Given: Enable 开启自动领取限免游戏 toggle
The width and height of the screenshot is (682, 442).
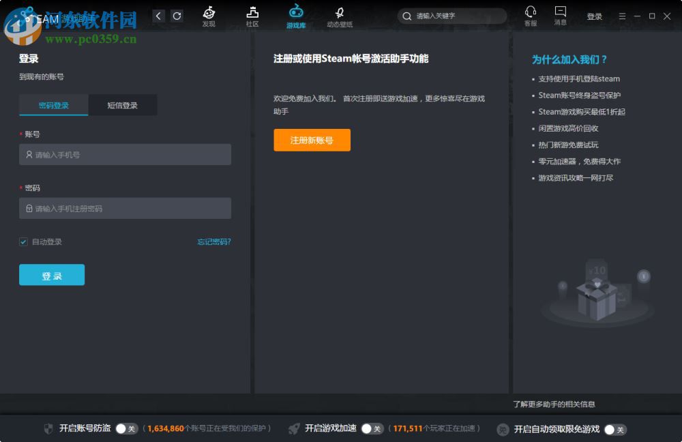Looking at the screenshot, I should 614,429.
